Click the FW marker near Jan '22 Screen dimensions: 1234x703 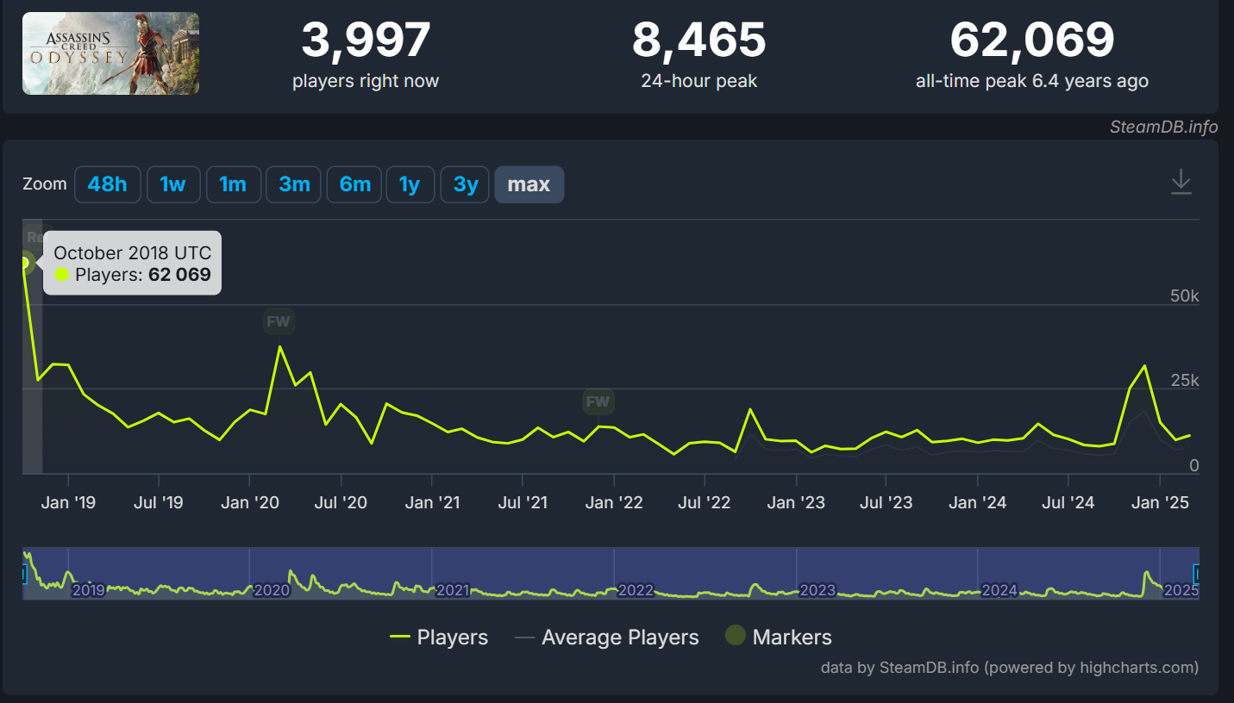(x=598, y=401)
